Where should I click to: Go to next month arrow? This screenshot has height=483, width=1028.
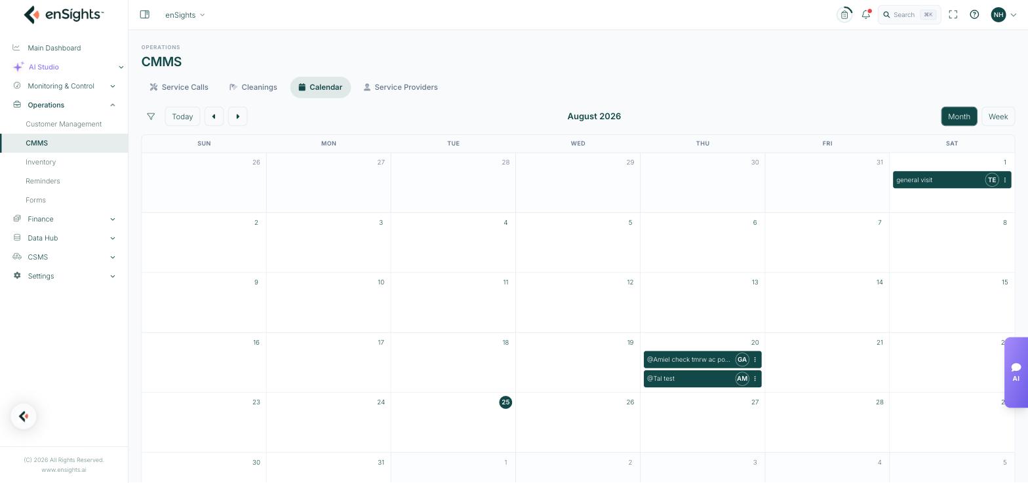(238, 117)
